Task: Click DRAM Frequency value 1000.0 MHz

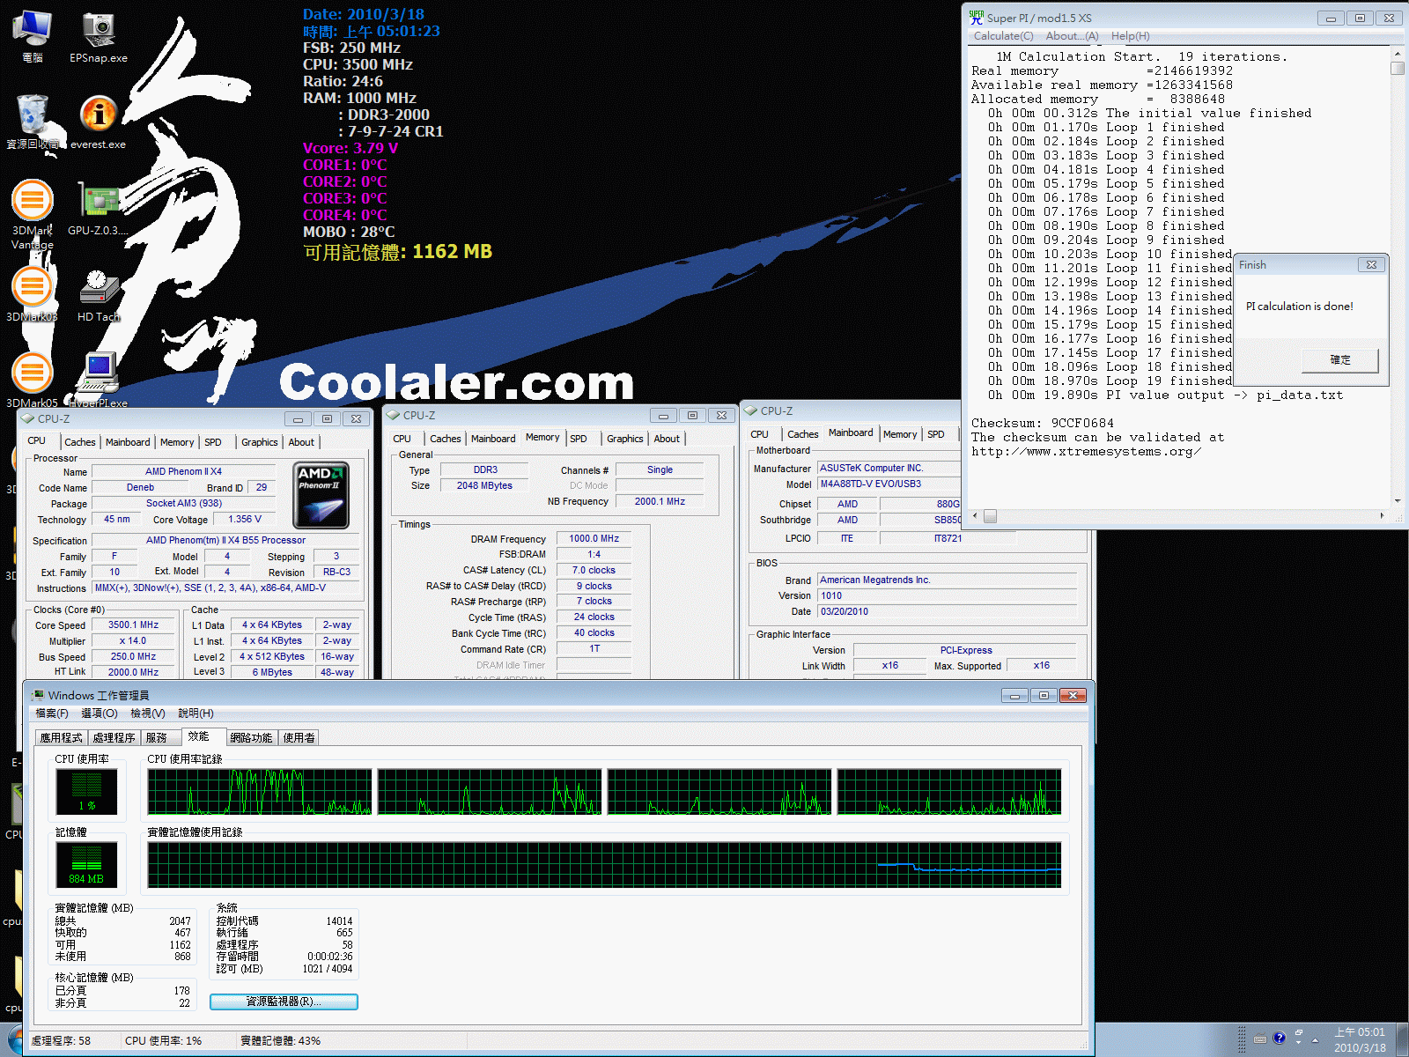Action: 594,538
